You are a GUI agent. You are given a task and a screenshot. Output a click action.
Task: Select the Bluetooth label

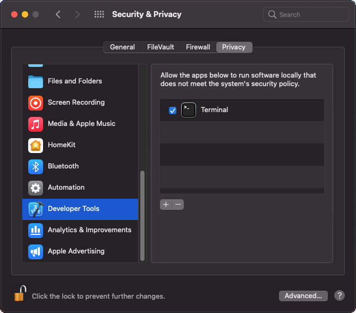coord(63,166)
